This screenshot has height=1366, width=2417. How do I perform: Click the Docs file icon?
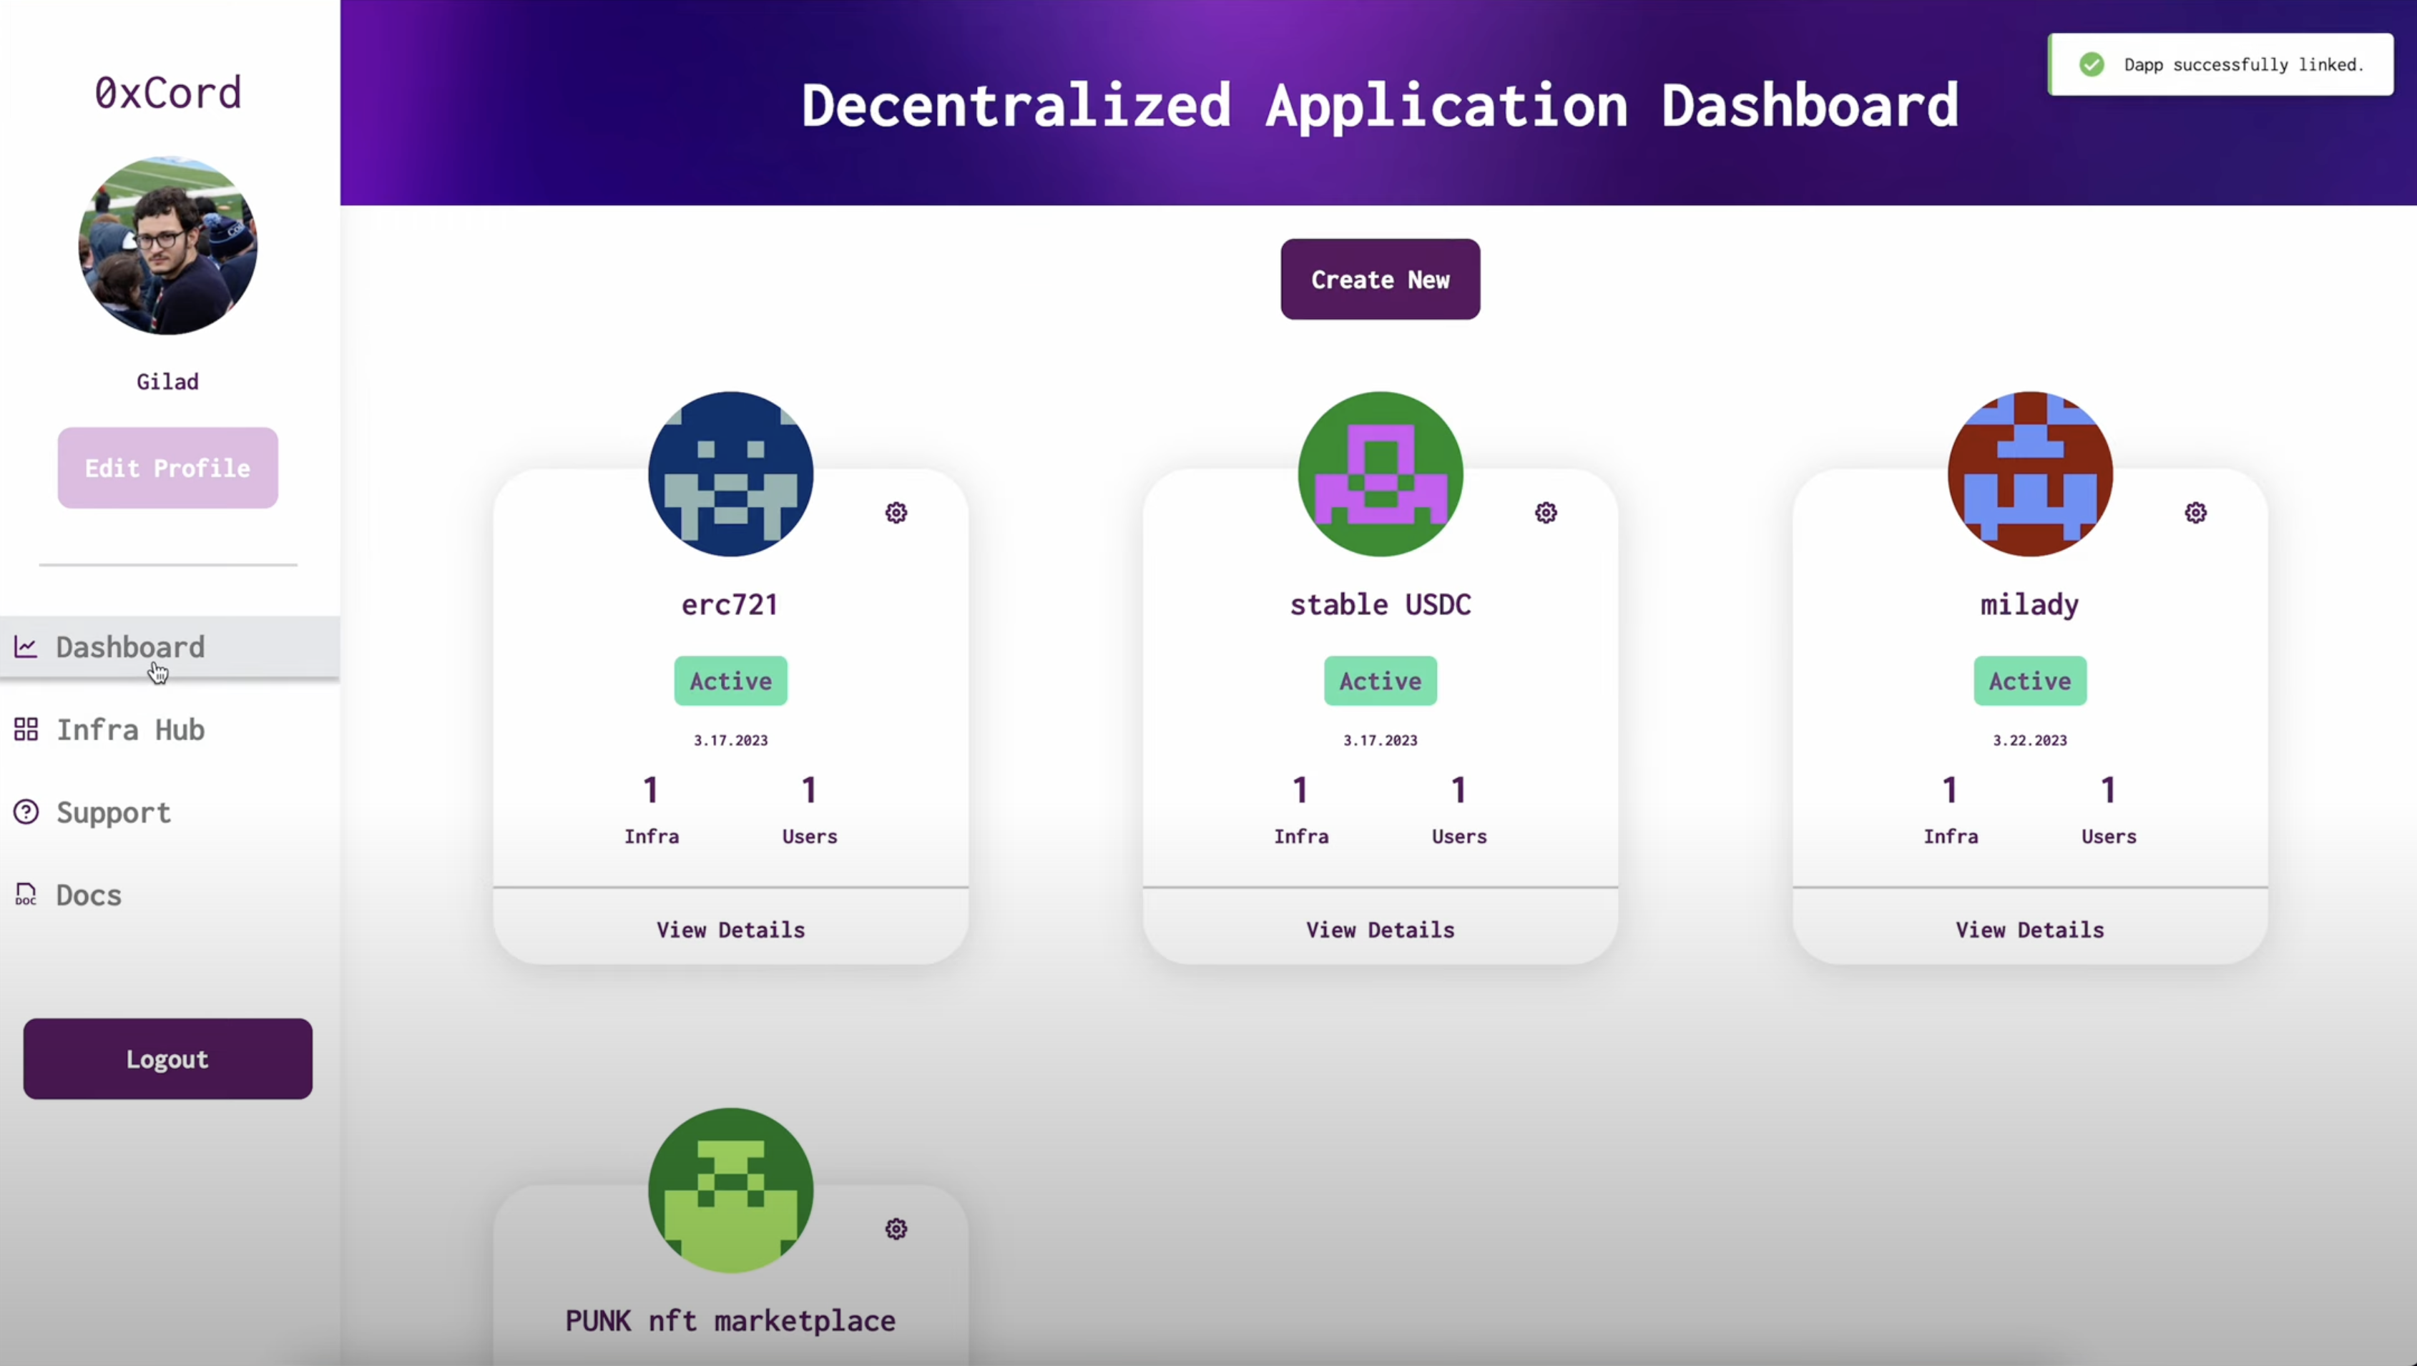[25, 894]
